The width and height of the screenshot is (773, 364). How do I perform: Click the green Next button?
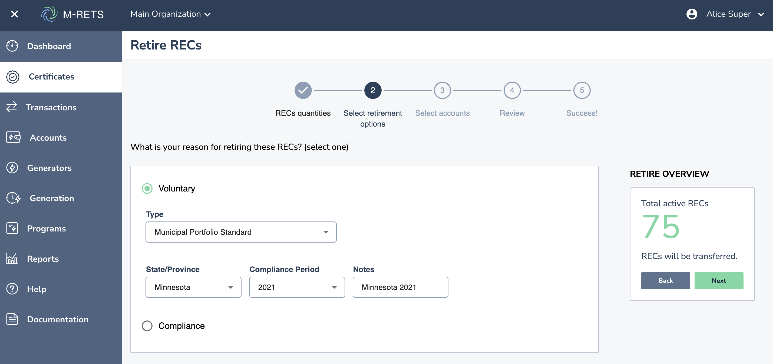tap(718, 281)
